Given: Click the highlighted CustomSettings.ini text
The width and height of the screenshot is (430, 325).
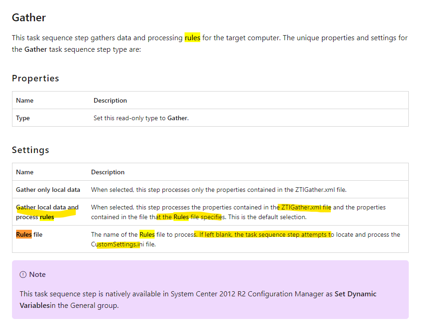Looking at the screenshot, I should (118, 244).
